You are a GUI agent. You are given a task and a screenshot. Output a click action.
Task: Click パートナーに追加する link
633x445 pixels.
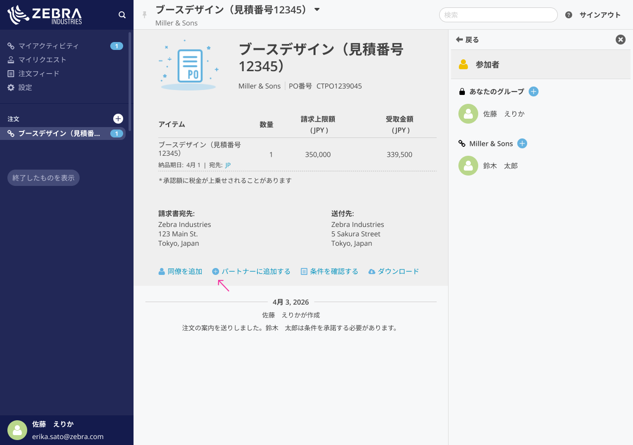(251, 271)
